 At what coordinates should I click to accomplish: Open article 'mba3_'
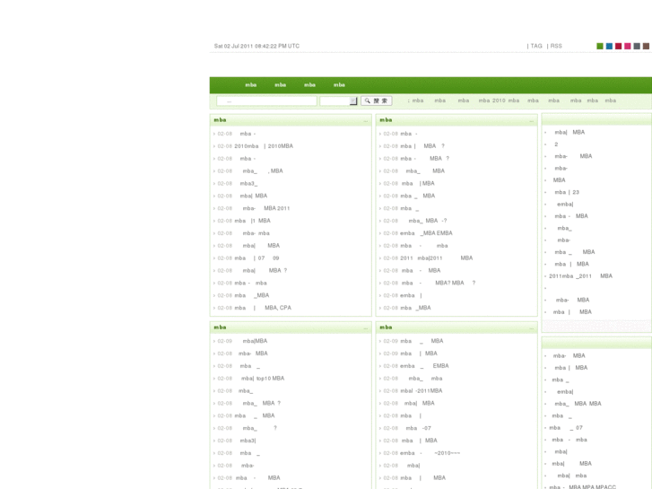(x=248, y=184)
